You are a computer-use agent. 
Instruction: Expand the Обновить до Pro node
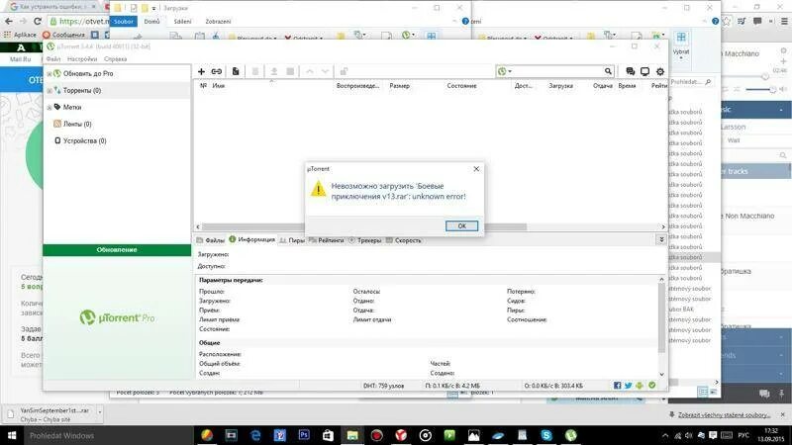49,73
